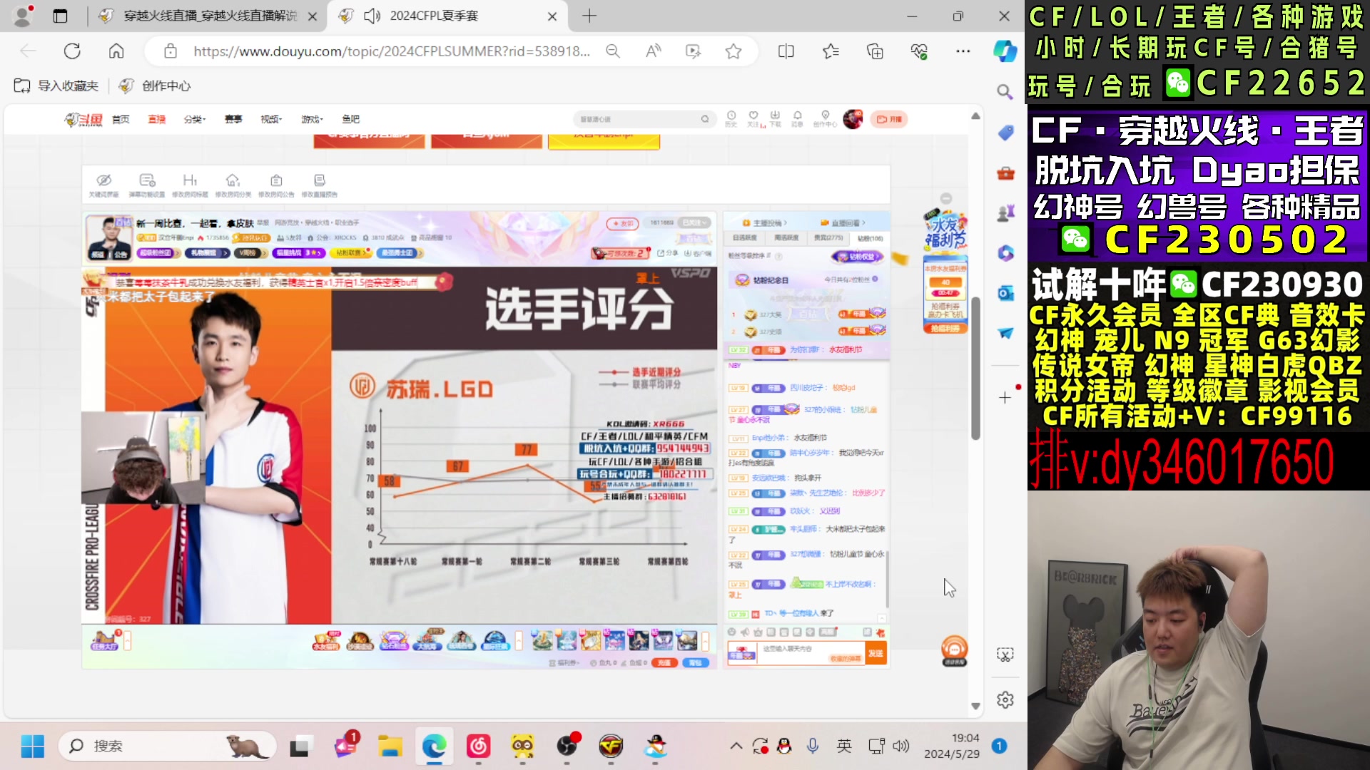
Task: Open Douyu 鱼吧 forum
Action: click(x=351, y=119)
